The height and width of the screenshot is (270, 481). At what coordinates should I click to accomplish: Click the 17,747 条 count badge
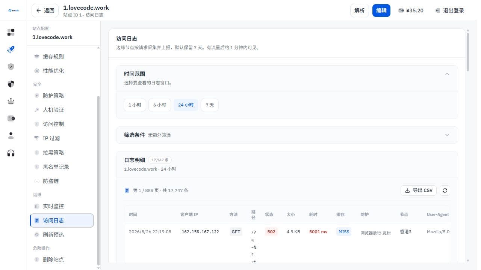pos(160,160)
